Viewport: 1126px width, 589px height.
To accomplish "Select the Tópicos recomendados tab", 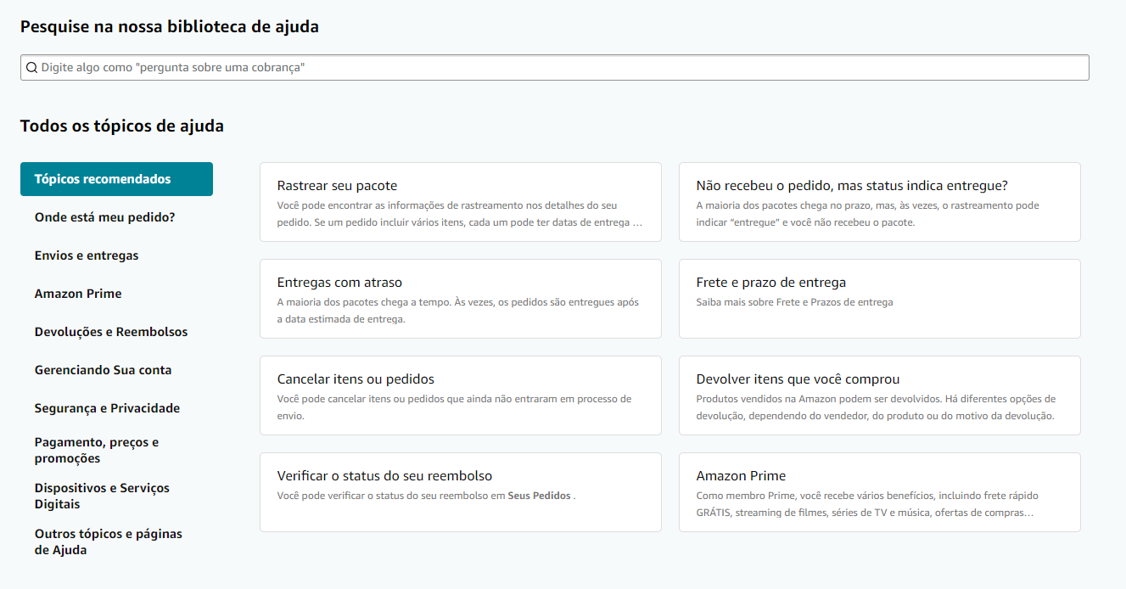I will click(116, 179).
